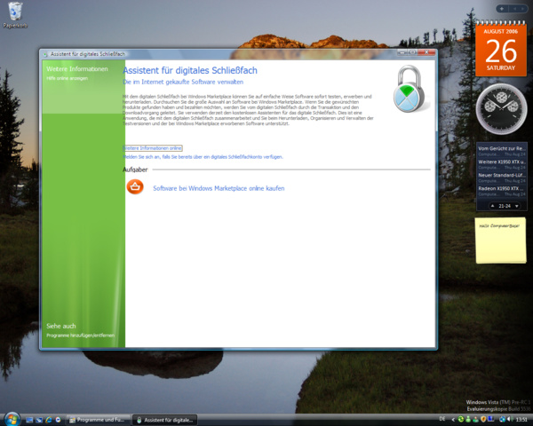Image resolution: width=533 pixels, height=426 pixels.
Task: Click the window switcher quick launch icon
Action: (x=39, y=420)
